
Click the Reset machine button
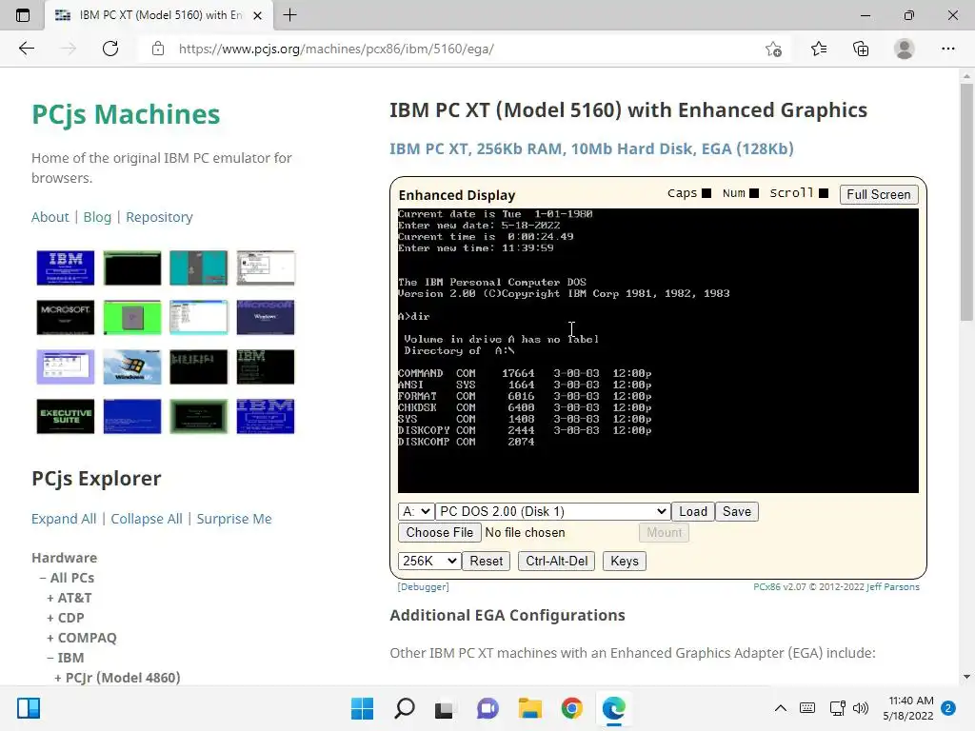click(487, 562)
